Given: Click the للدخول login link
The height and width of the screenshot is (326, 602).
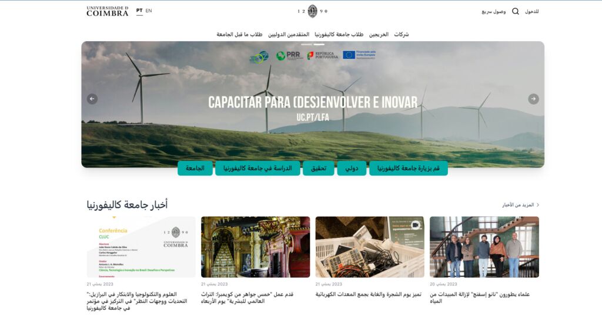Looking at the screenshot, I should [x=531, y=11].
